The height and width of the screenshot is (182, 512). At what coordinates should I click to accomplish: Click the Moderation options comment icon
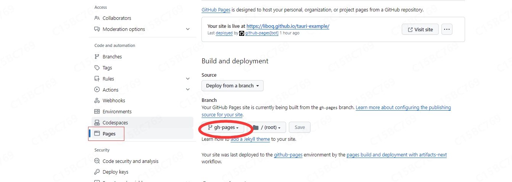(97, 29)
